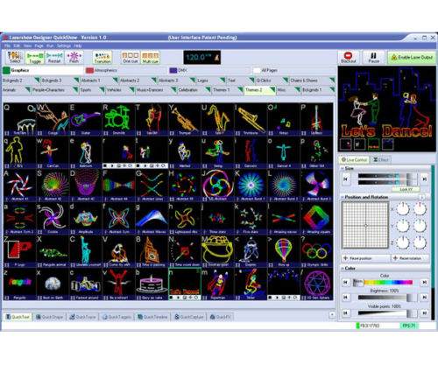Viewport: 438px width, 365px height.
Task: Click the metronome icon beside 120.0 BPM
Action: [x=216, y=58]
